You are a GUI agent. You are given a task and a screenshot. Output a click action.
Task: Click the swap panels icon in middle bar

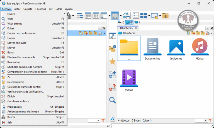pyautogui.click(x=113, y=36)
